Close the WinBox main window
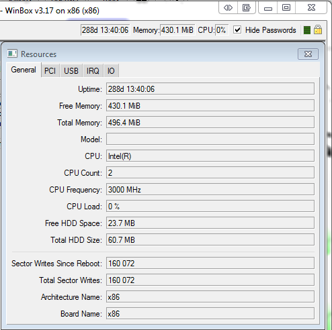332x330 pixels. (x=311, y=8)
